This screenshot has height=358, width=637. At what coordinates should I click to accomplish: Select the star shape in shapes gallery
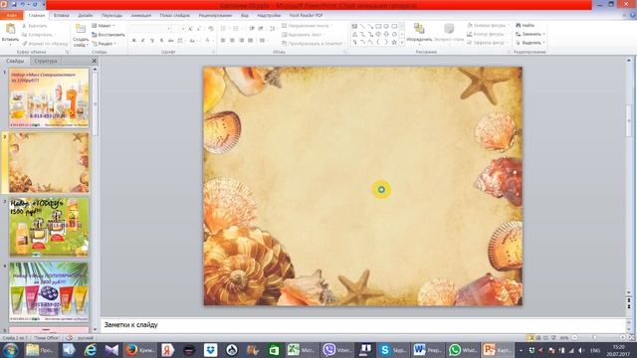394,42
